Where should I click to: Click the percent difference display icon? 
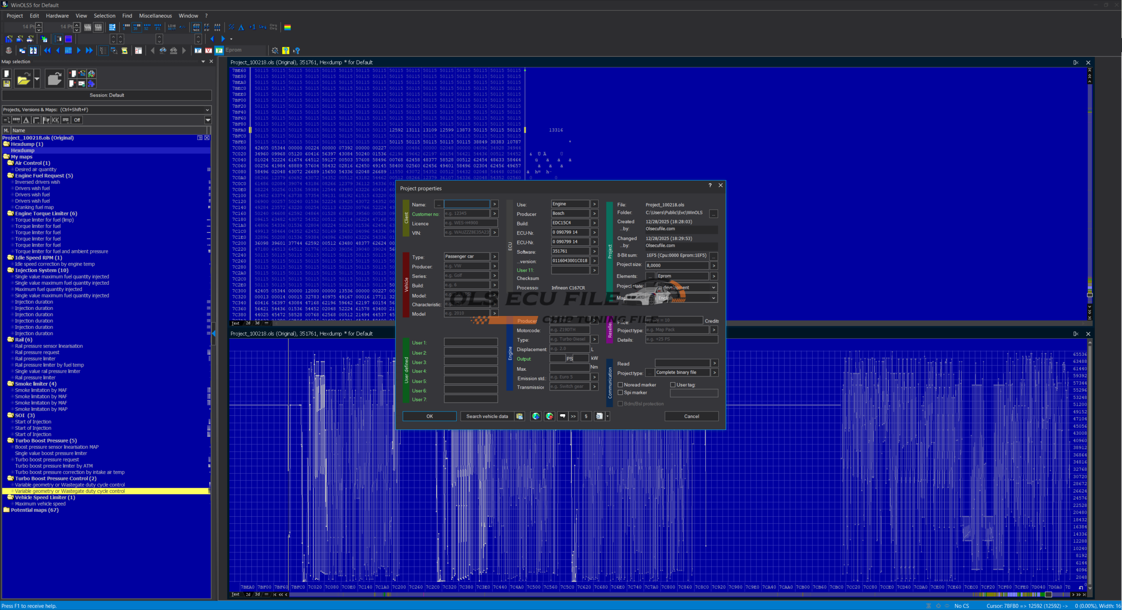pos(231,27)
